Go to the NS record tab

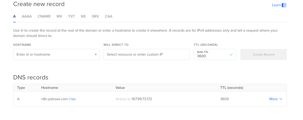click(x=83, y=16)
